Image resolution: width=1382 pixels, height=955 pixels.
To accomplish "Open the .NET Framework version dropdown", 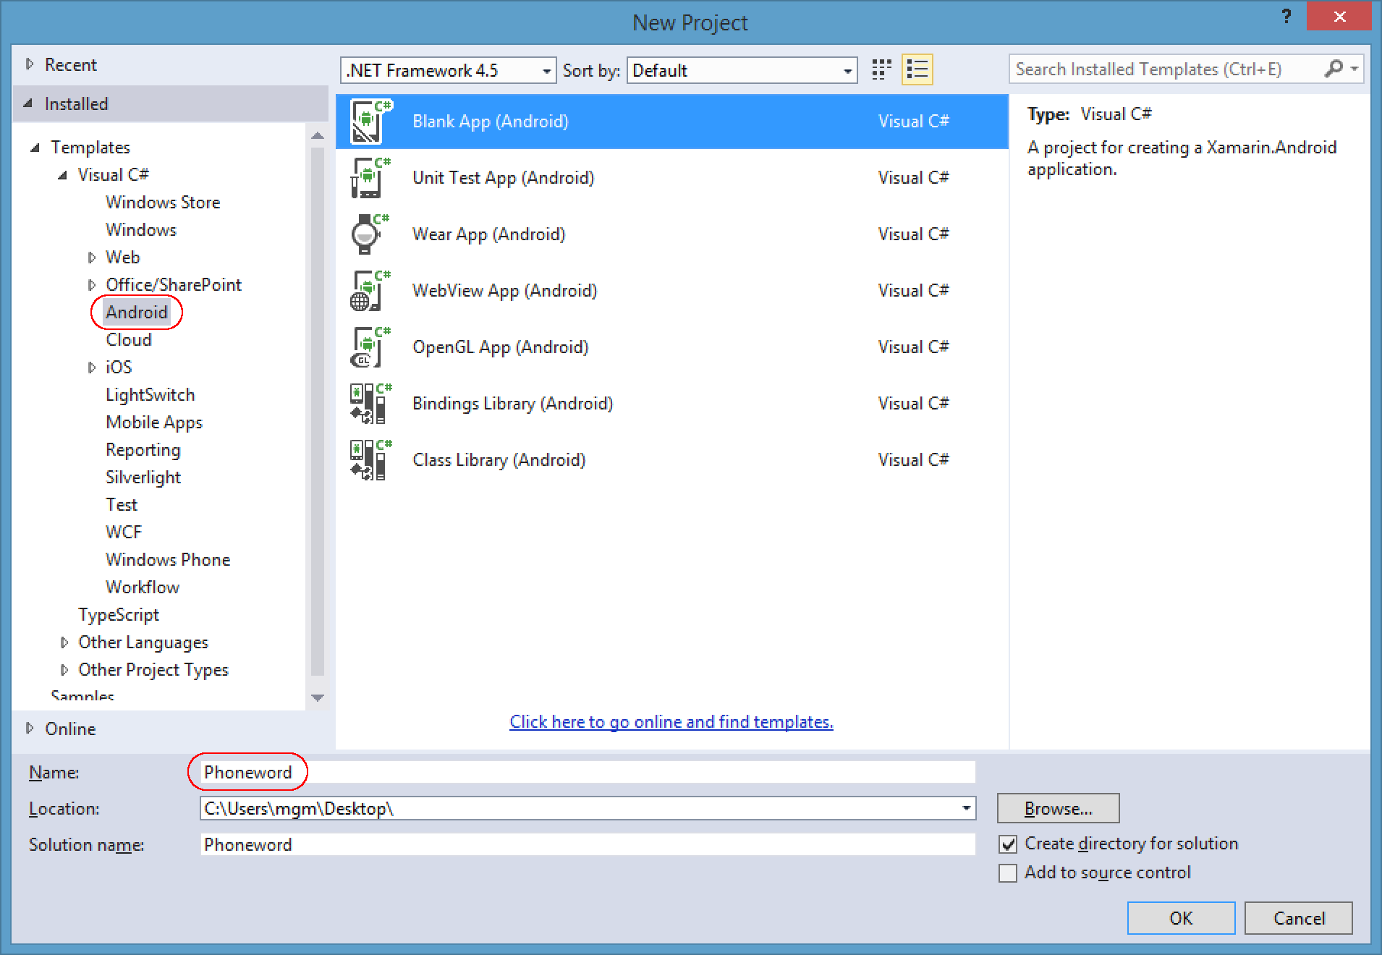I will 448,71.
